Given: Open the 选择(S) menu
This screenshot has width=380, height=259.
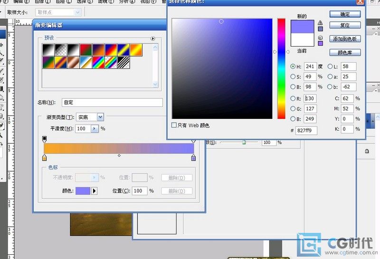Looking at the screenshot, I should (x=85, y=1).
